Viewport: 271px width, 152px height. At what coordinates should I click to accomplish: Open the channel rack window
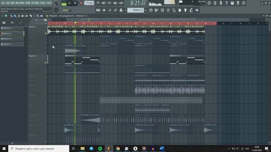(x=163, y=10)
